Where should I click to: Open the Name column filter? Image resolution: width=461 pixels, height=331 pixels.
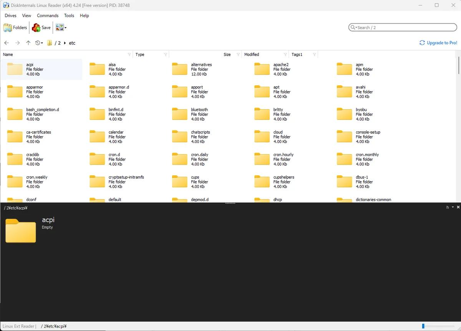tap(129, 55)
